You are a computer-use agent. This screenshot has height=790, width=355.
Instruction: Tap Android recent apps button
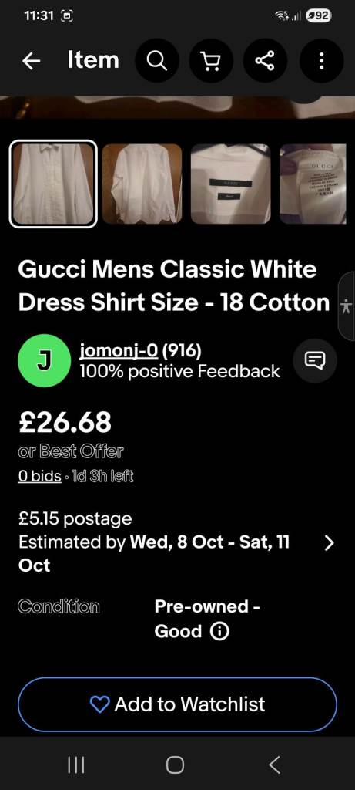76,765
